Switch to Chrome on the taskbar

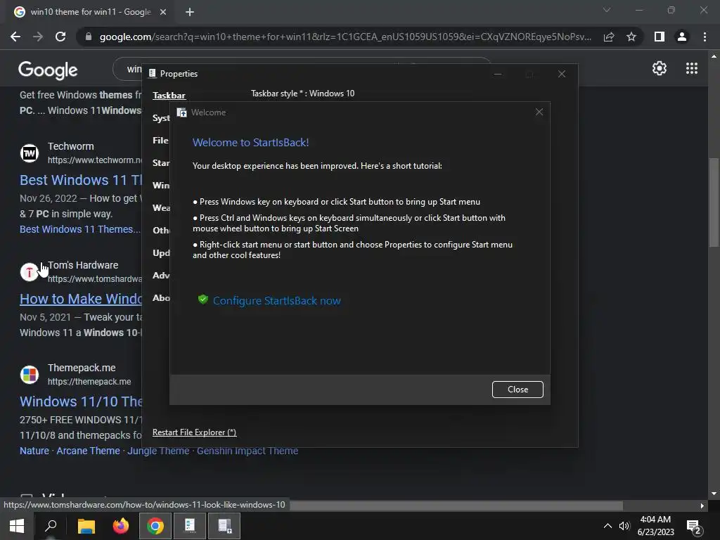(x=155, y=526)
